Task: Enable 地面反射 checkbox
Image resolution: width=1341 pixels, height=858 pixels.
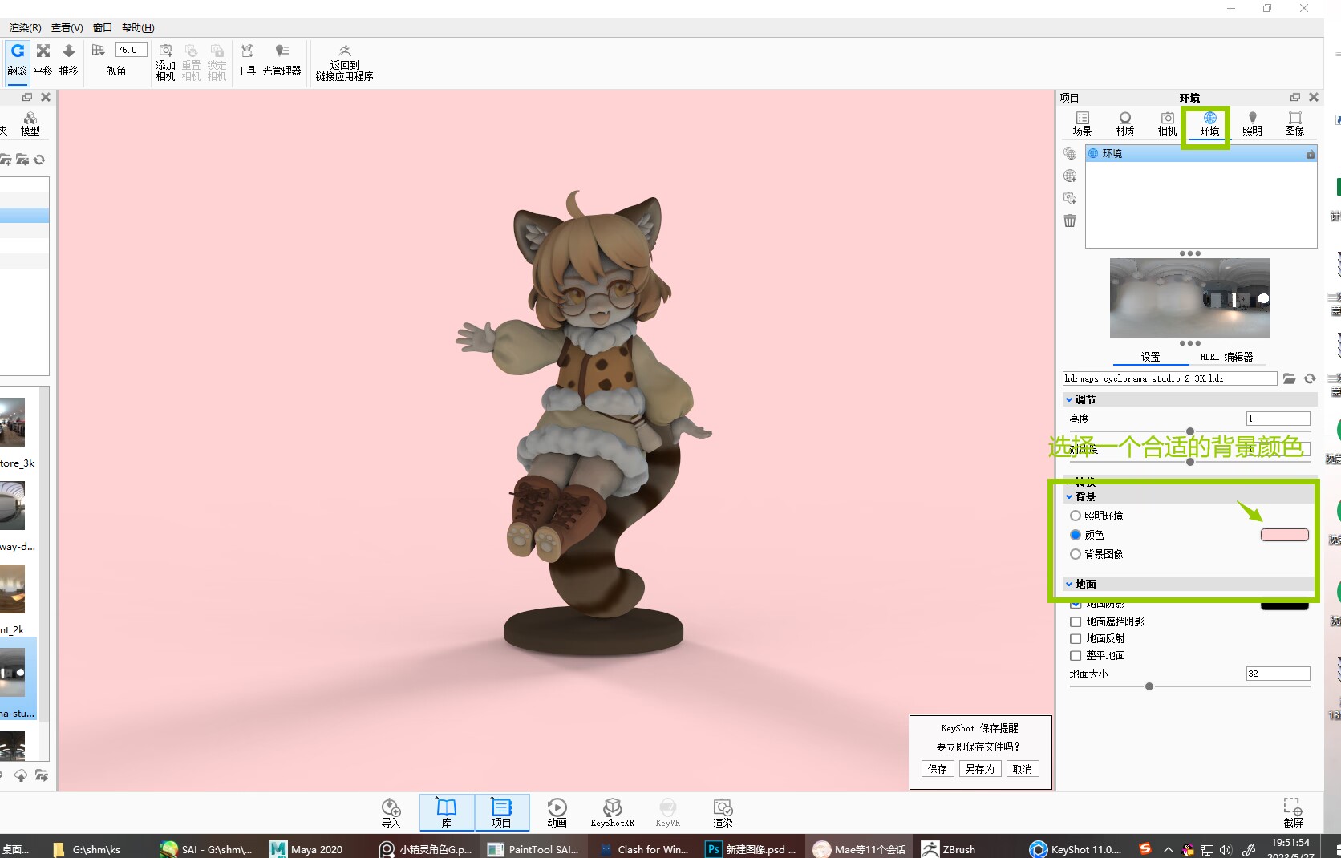Action: click(x=1076, y=638)
